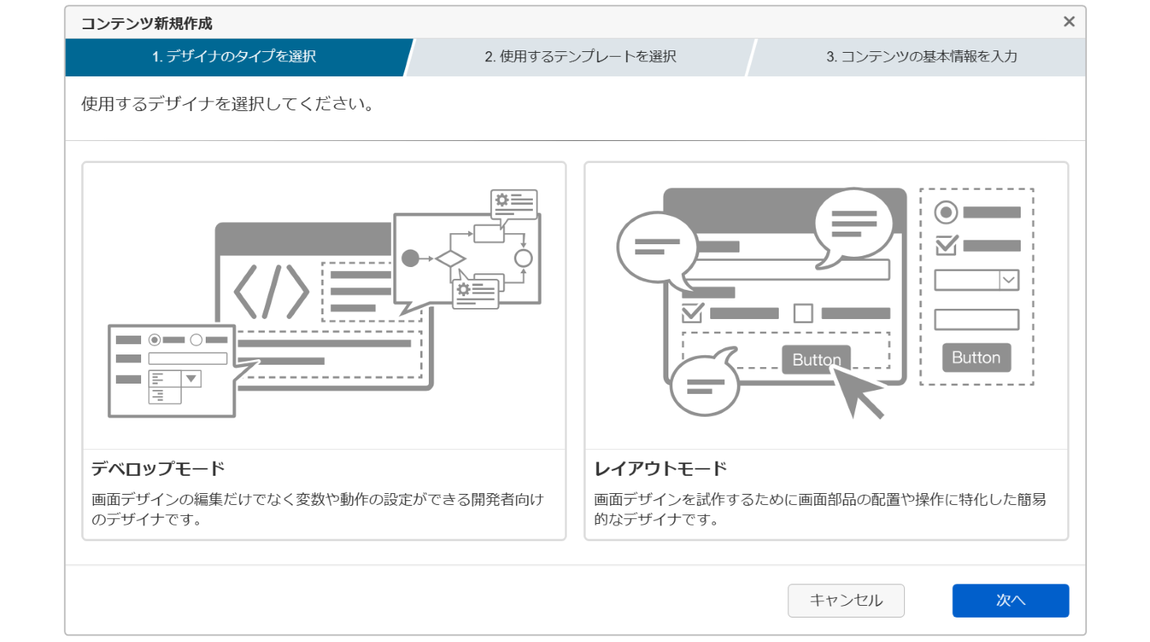Click the selected radio button in dashed panel

click(x=946, y=212)
